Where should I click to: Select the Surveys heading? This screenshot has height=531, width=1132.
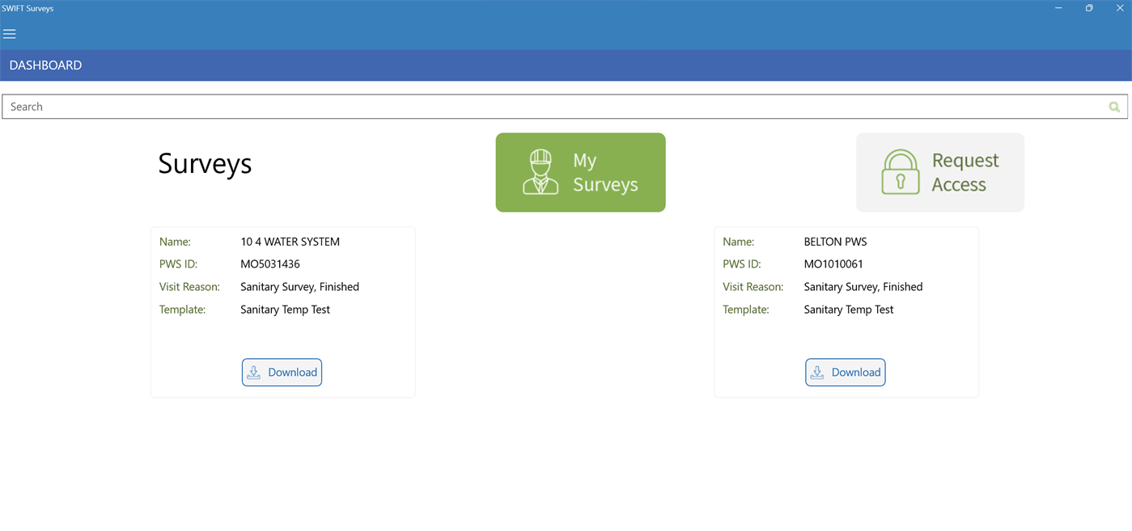point(205,163)
